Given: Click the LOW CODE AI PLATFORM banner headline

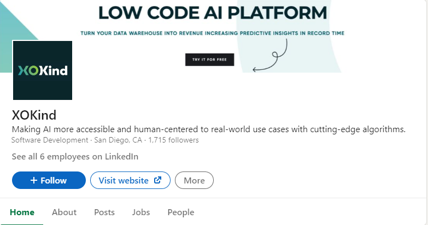Looking at the screenshot, I should pos(213,13).
